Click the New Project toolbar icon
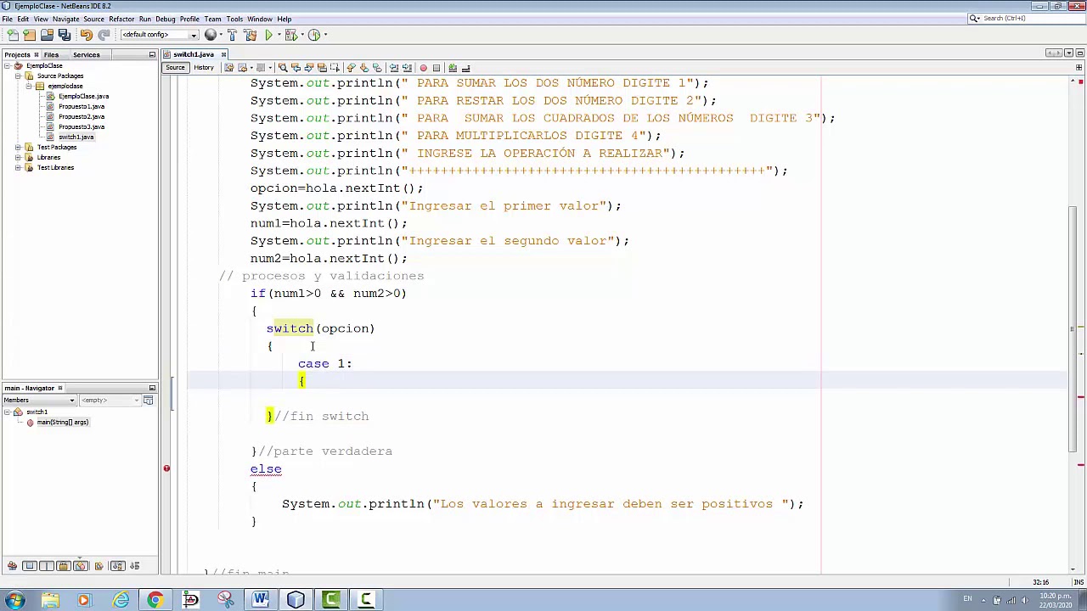The width and height of the screenshot is (1087, 611). [30, 35]
